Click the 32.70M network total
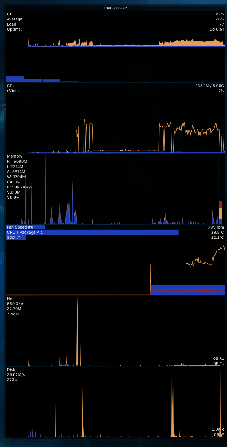This screenshot has width=227, height=447. [14, 309]
